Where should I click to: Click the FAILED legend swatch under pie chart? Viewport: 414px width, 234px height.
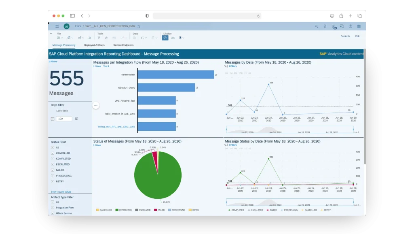point(155,210)
